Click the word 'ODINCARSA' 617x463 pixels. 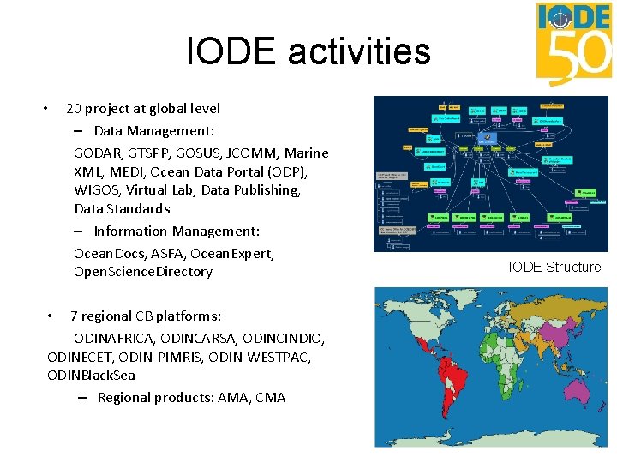[x=197, y=339]
